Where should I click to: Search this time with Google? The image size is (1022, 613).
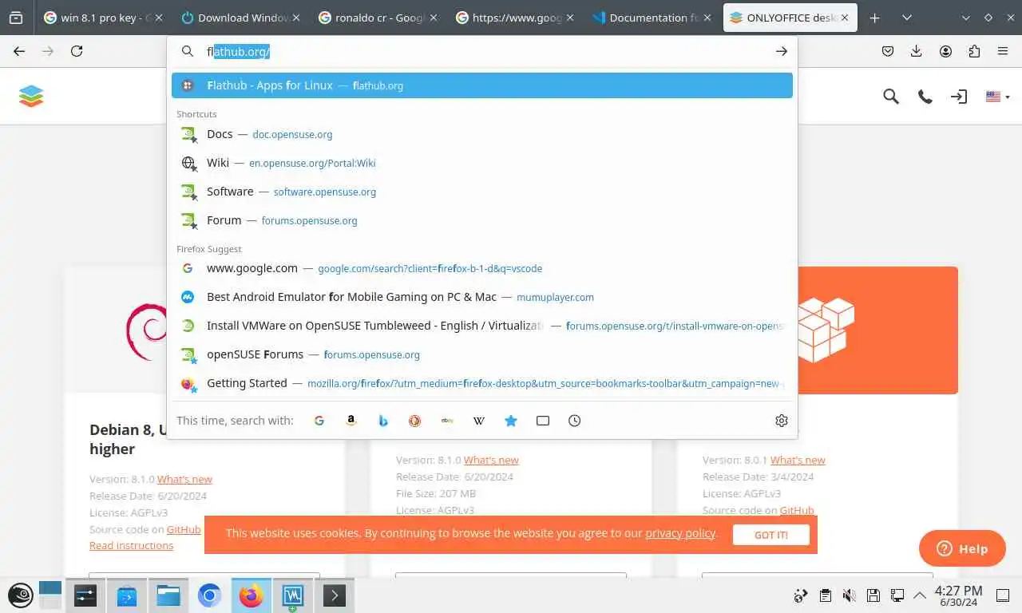click(x=319, y=421)
